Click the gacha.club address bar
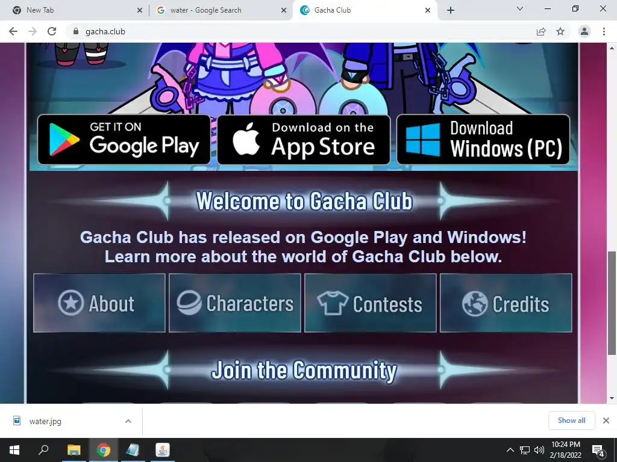 tap(299, 31)
